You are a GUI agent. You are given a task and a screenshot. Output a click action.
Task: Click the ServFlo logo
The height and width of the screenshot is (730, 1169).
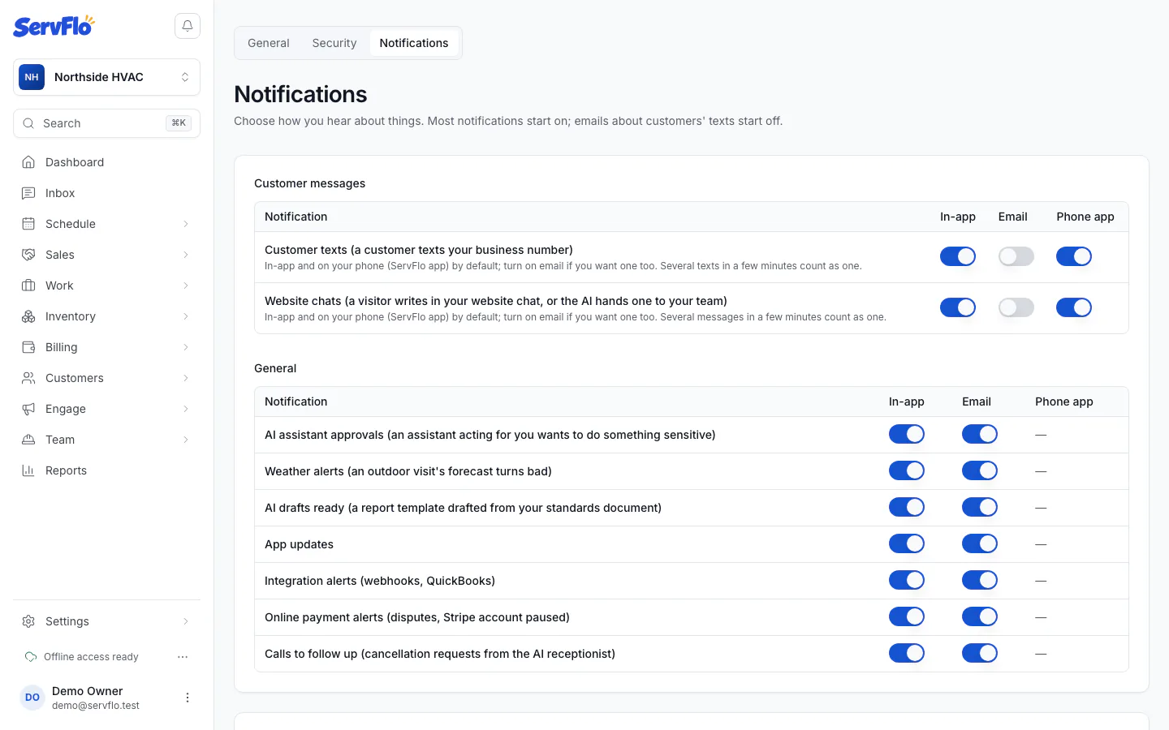click(x=54, y=26)
